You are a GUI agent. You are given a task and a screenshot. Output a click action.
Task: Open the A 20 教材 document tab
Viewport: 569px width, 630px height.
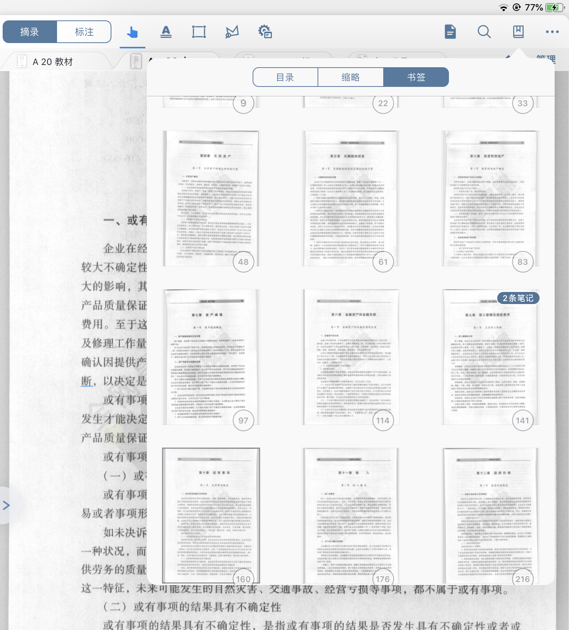coord(53,62)
